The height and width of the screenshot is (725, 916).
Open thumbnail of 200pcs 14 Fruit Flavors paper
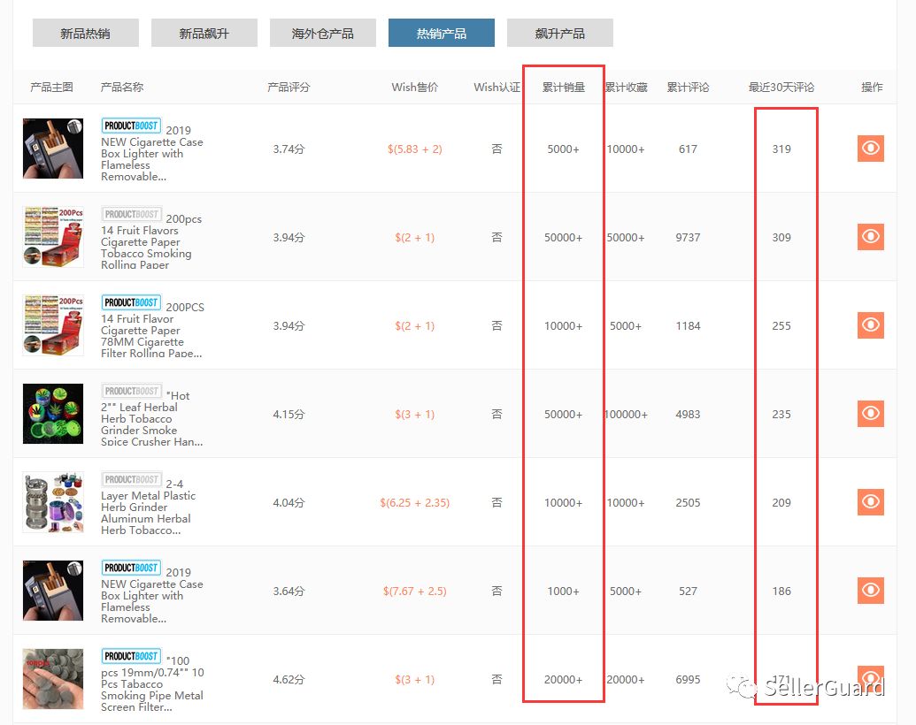(x=53, y=236)
